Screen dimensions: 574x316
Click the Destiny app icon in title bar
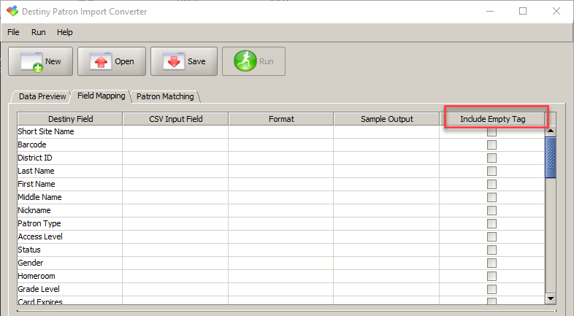click(12, 12)
